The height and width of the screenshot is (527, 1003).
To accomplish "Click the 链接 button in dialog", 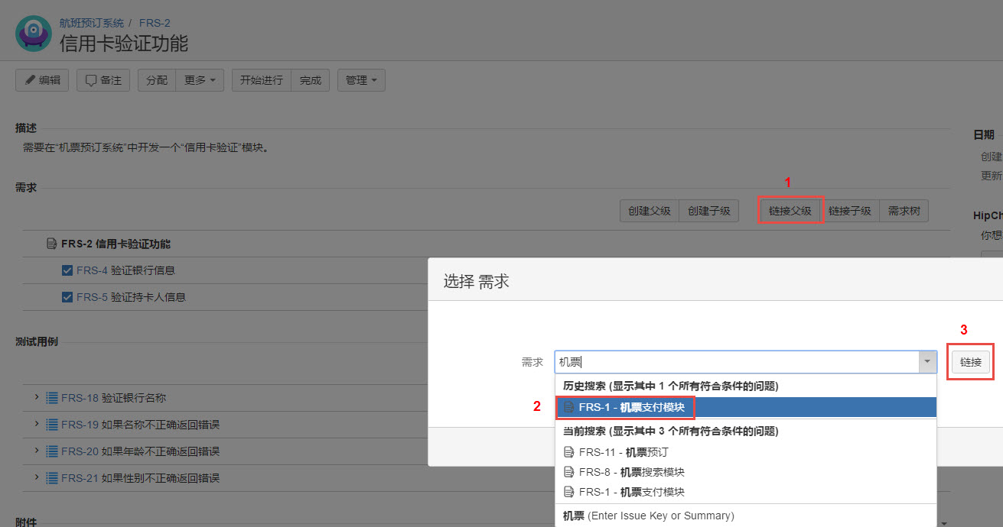I will pyautogui.click(x=971, y=362).
